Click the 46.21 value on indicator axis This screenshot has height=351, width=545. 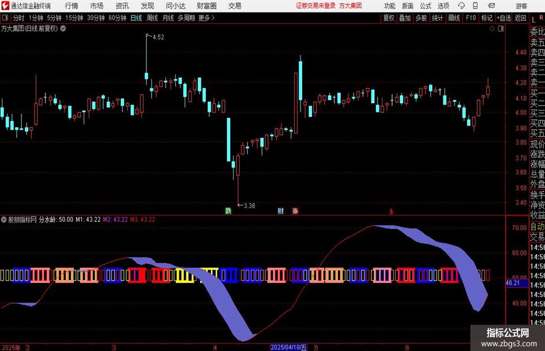514,283
